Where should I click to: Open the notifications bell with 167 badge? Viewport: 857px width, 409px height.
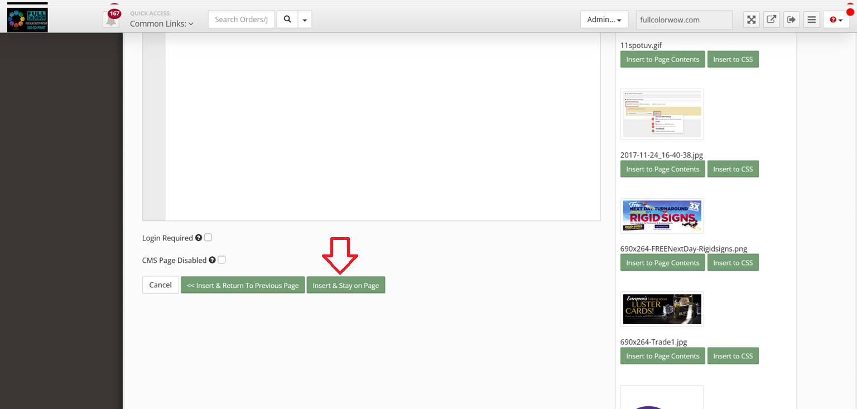111,20
